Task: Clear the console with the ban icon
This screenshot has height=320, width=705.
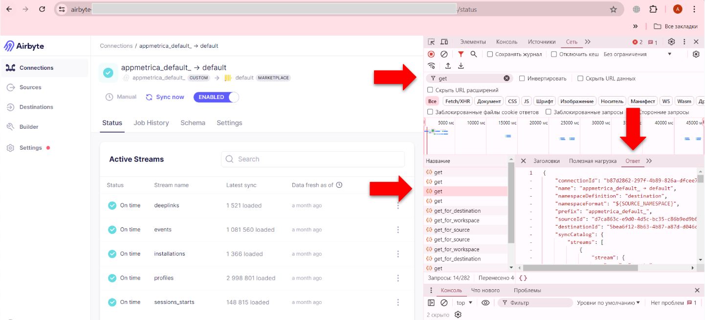Action: coord(444,303)
